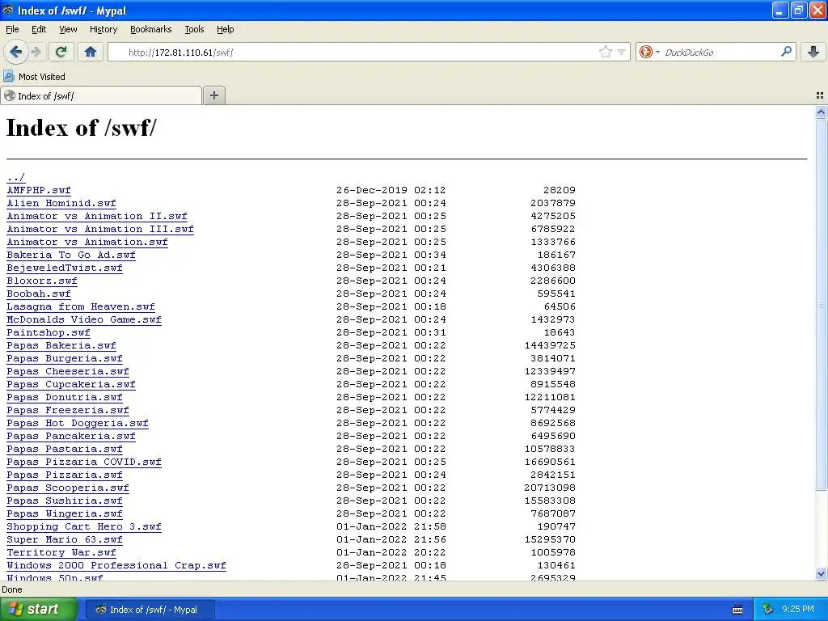The width and height of the screenshot is (828, 621).
Task: Open Papas Donutria.swf link
Action: (65, 397)
